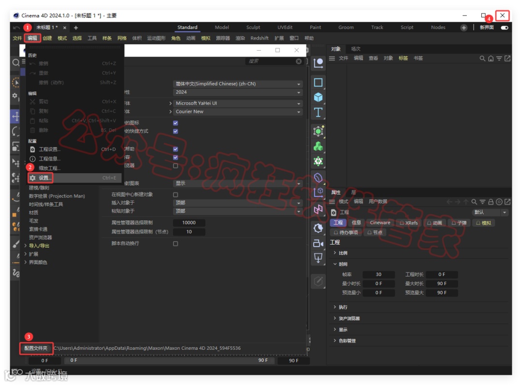522x385 pixels.
Task: Expand 导入/导出 in preferences tree
Action: point(26,246)
